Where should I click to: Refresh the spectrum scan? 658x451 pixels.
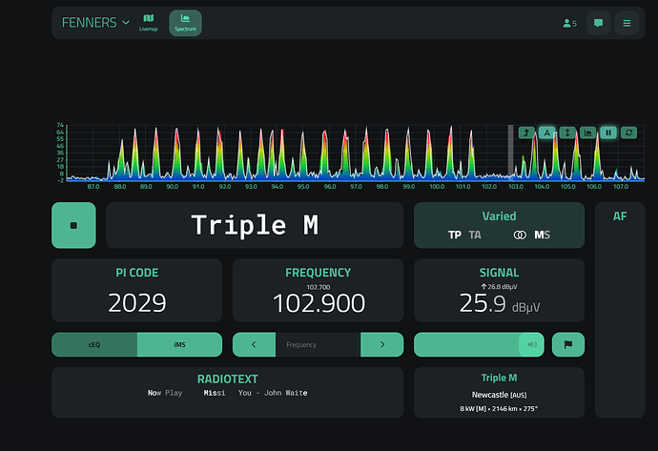628,133
